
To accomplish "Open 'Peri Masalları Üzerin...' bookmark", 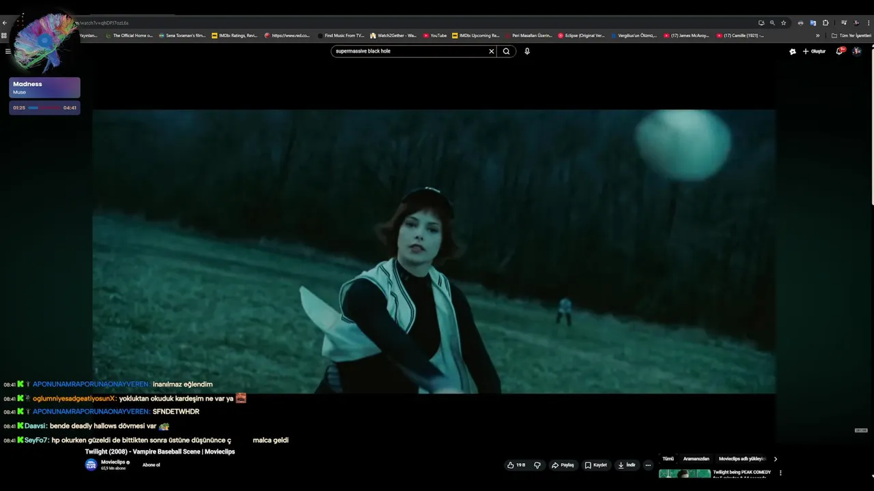I will click(x=528, y=35).
